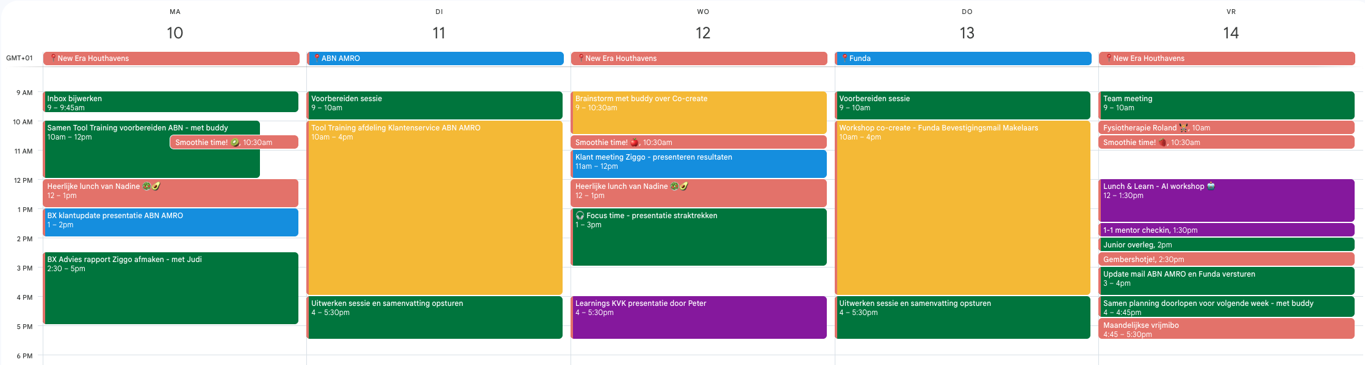
Task: Open the 1-1 mentor checkin event
Action: tap(1226, 230)
